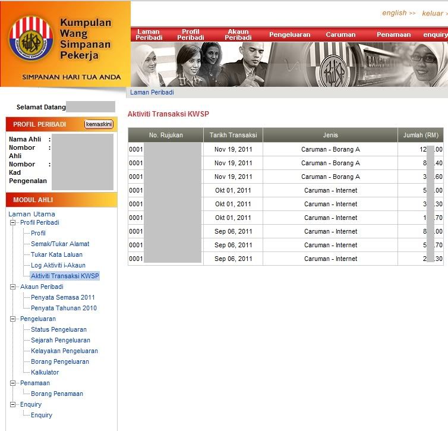This screenshot has width=448, height=431.
Task: Open Tukar Kata Laluan
Action: point(56,254)
